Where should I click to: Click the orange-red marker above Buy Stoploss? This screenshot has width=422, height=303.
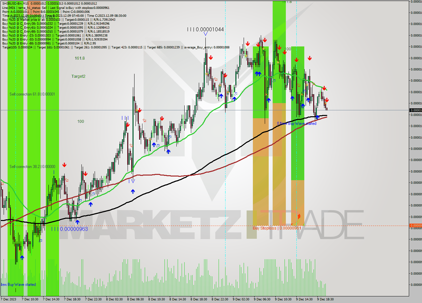(299, 216)
